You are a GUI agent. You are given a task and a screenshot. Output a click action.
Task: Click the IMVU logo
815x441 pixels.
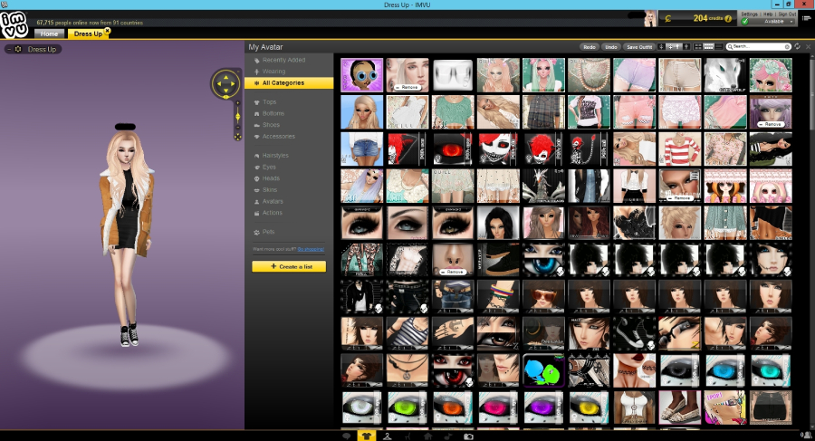14,24
